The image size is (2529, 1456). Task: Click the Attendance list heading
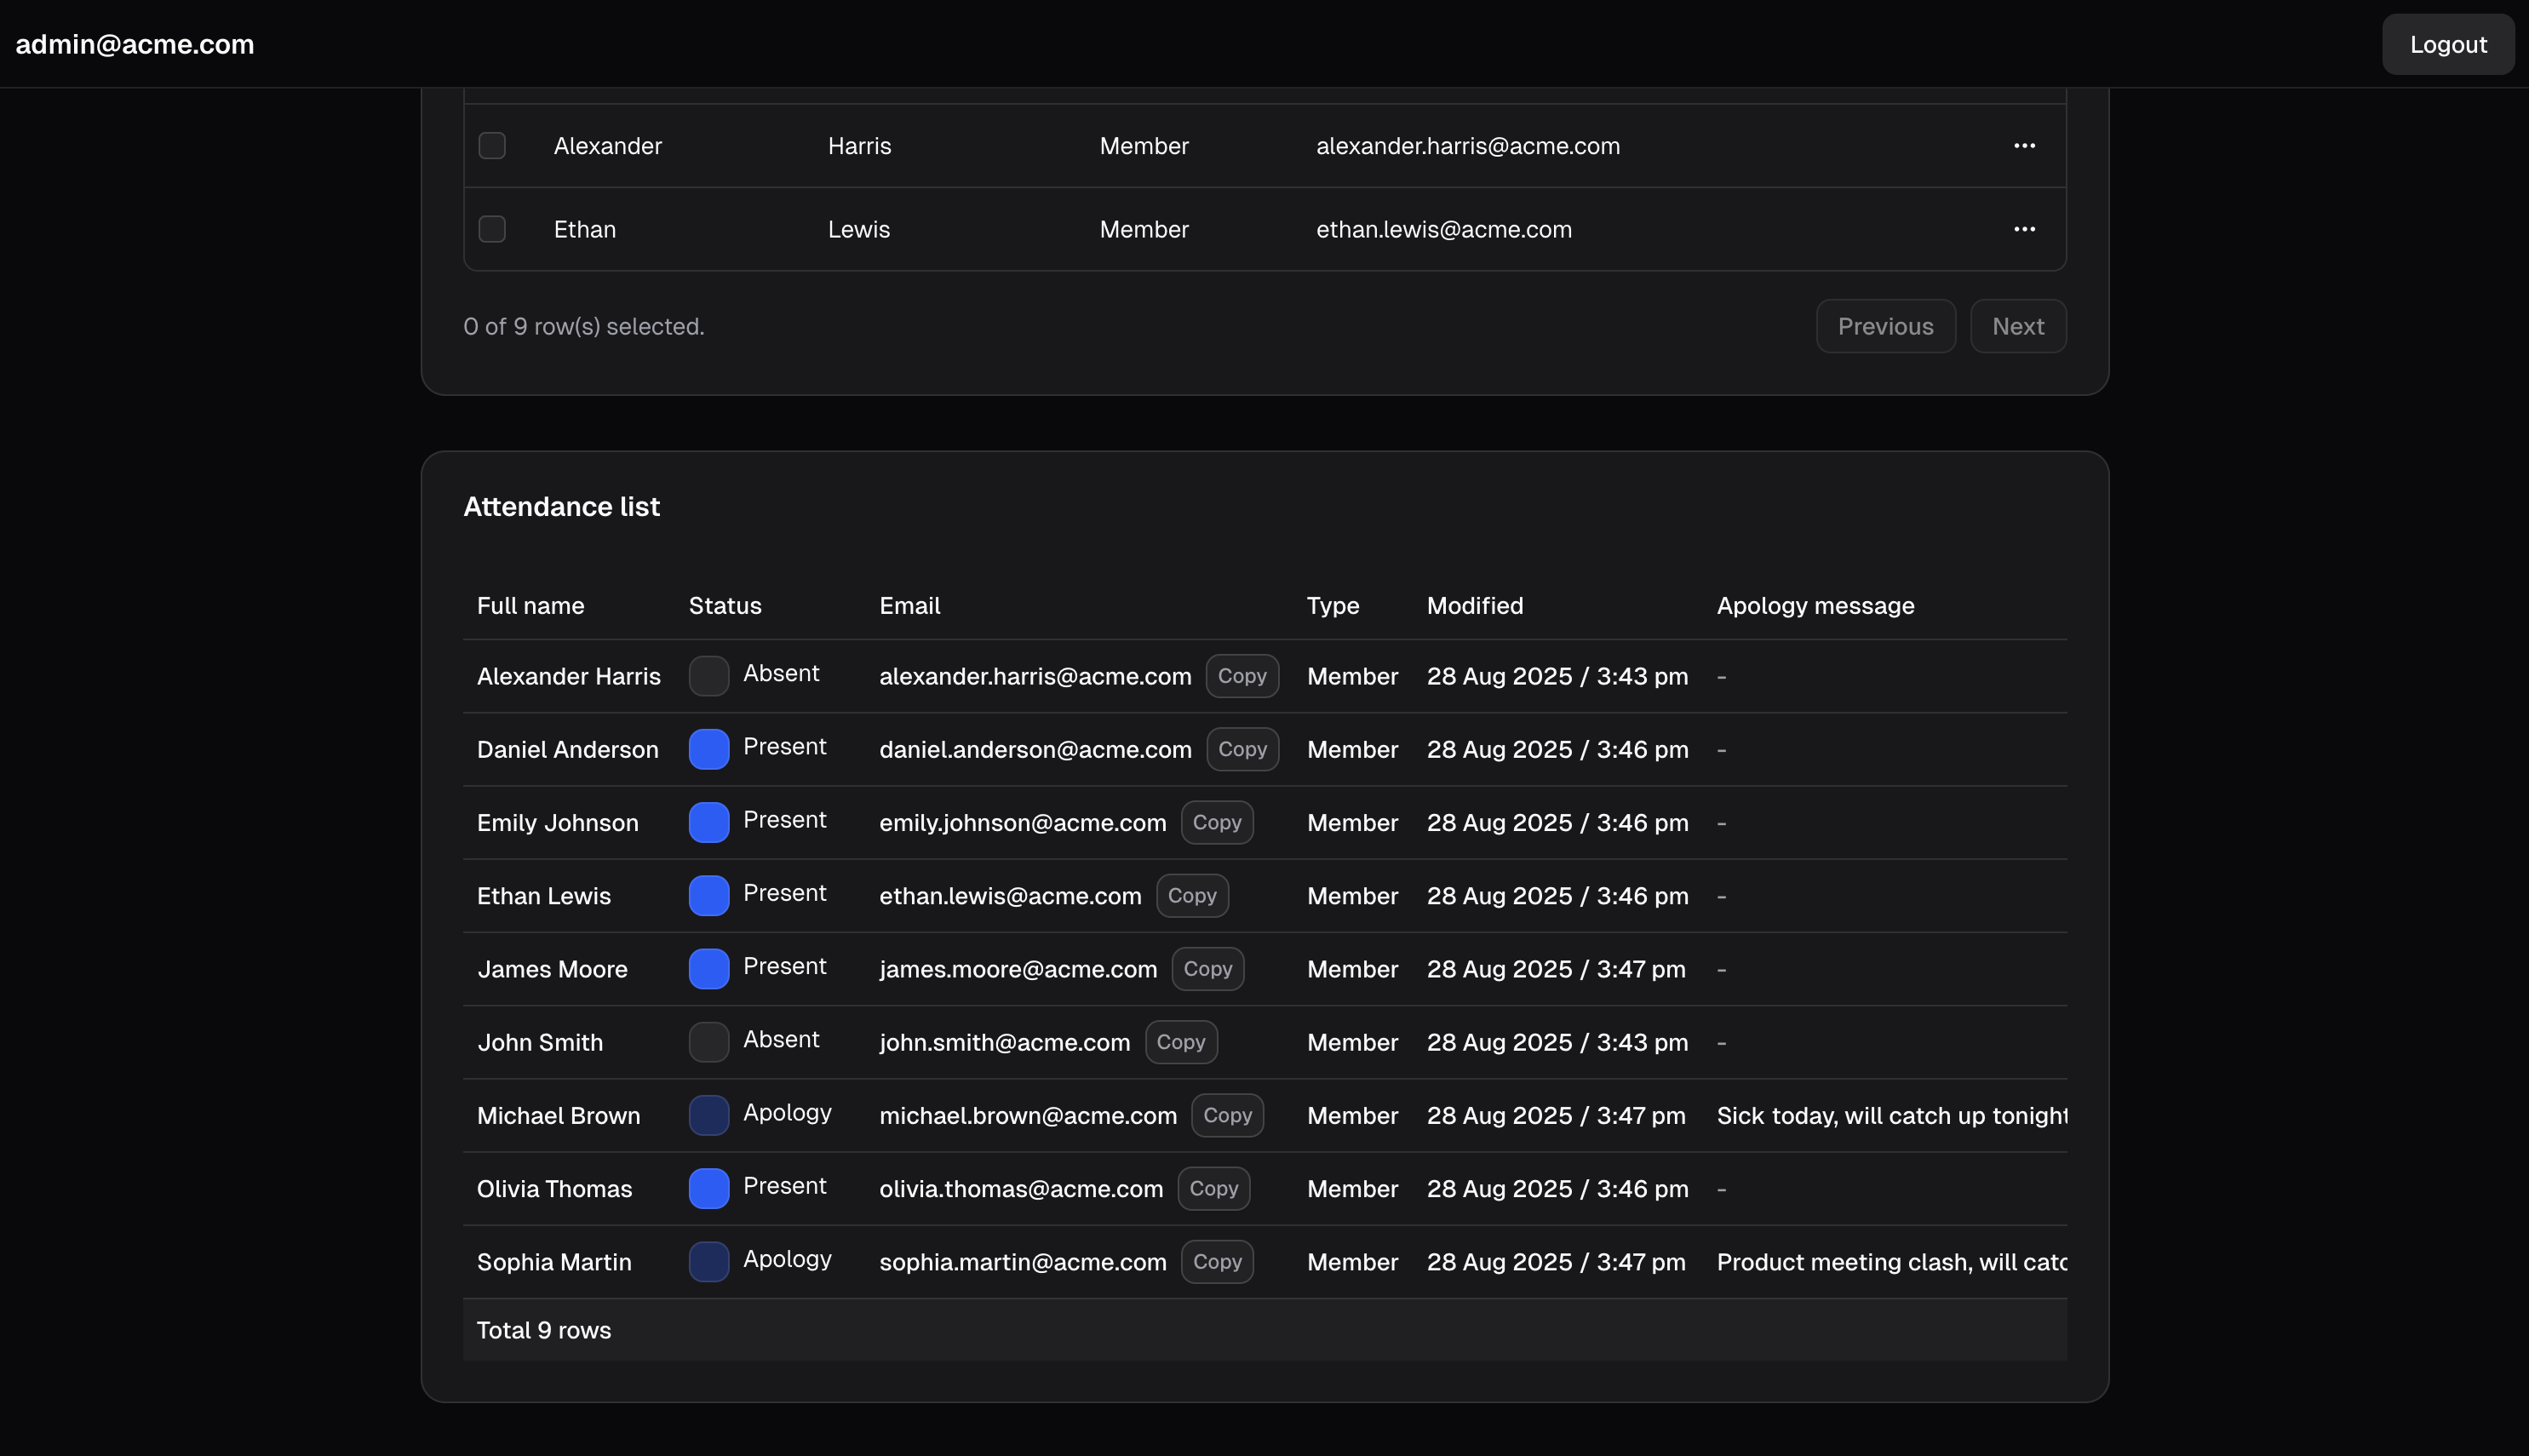point(561,507)
